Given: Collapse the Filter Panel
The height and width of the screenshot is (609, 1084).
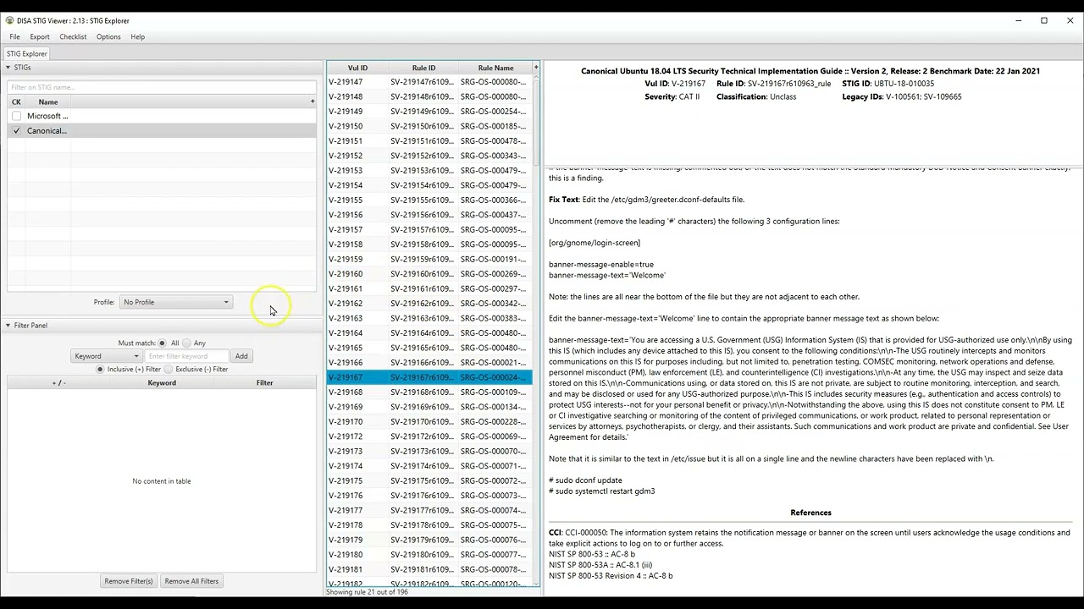Looking at the screenshot, I should 8,326.
